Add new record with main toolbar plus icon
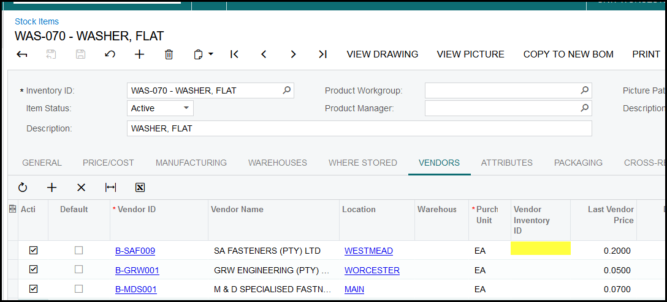The width and height of the screenshot is (667, 302). [x=140, y=54]
